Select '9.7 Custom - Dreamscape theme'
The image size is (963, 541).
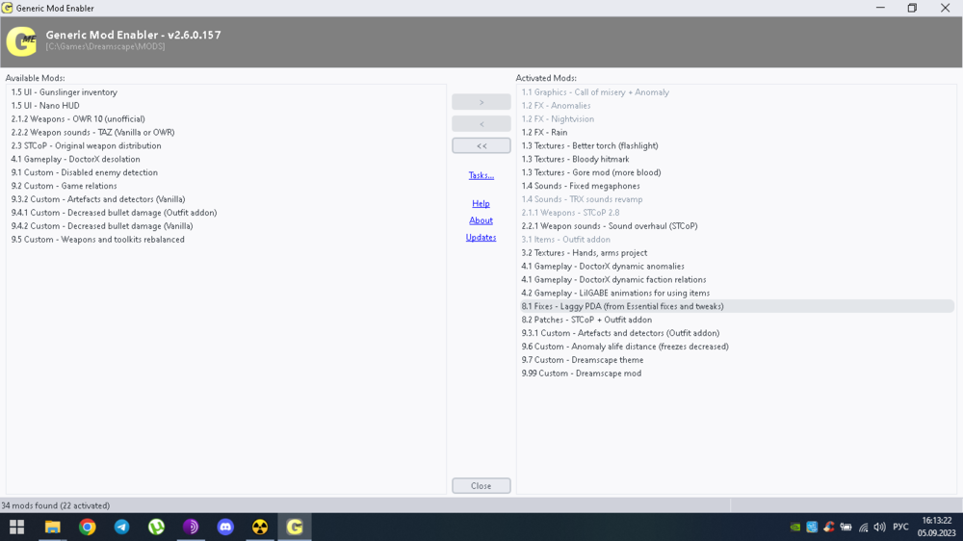(x=583, y=360)
